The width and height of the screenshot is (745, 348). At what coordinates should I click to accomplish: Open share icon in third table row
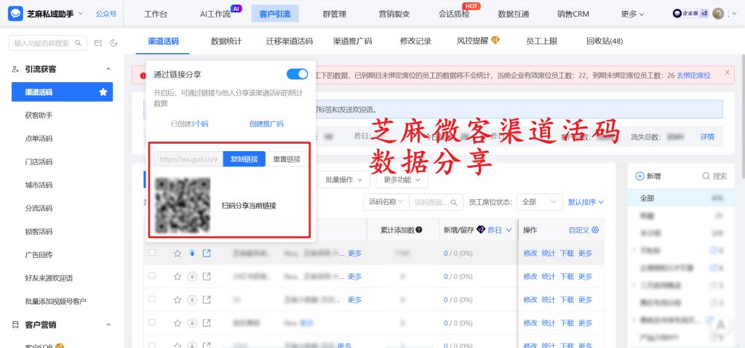(207, 299)
